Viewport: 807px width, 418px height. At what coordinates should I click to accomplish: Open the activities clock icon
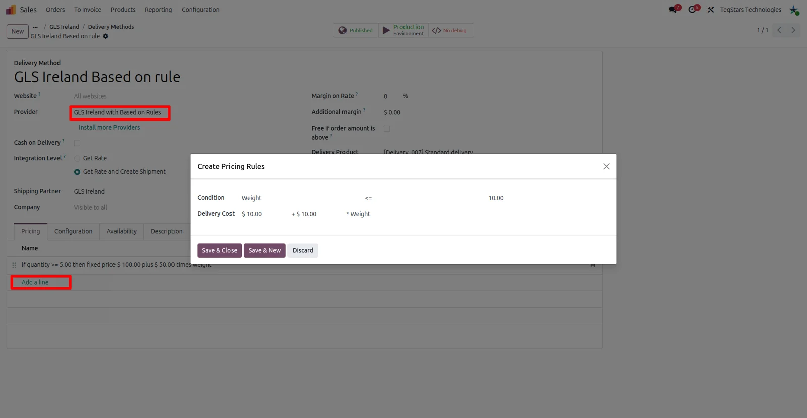tap(694, 9)
